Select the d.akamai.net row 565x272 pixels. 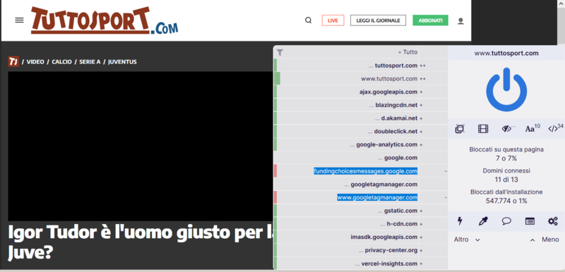[361, 118]
